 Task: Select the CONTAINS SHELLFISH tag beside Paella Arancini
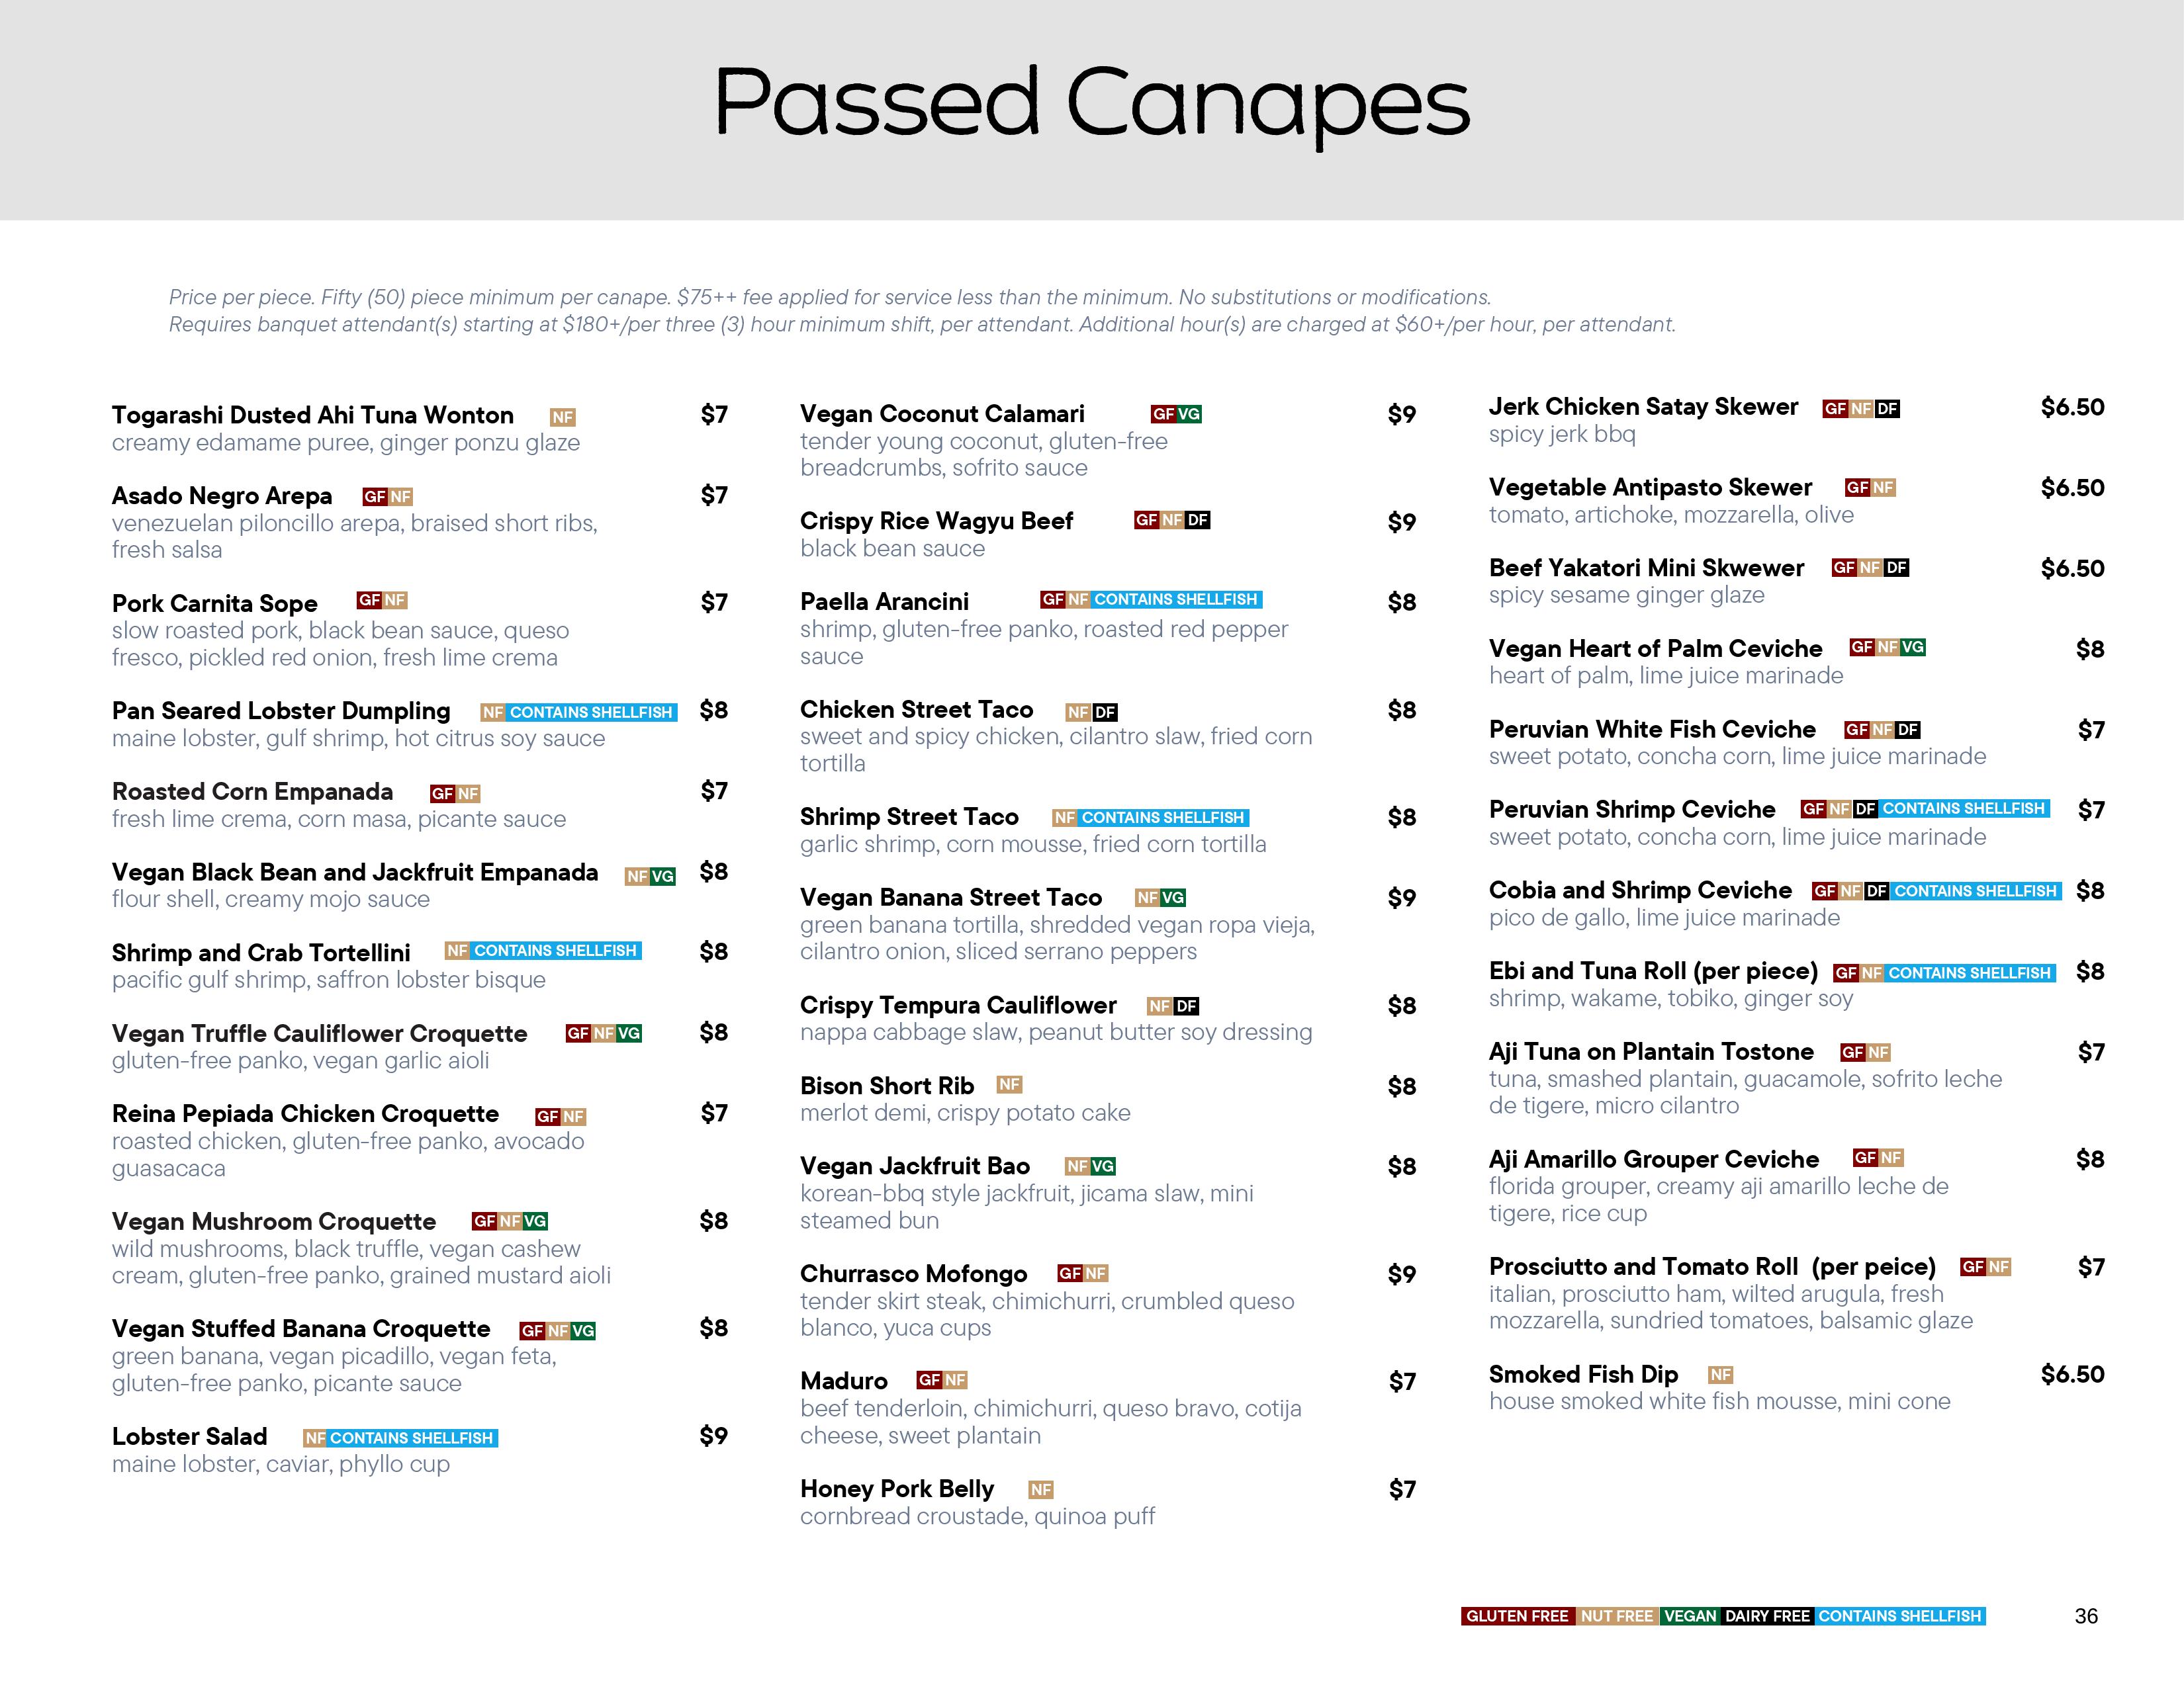pos(1175,599)
